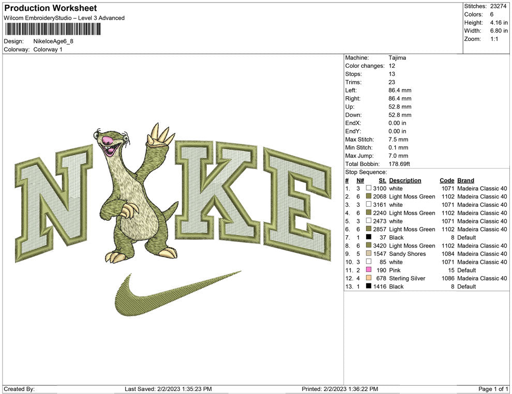Click the Colors value '6' in header
This screenshot has width=512, height=394.
click(x=492, y=14)
